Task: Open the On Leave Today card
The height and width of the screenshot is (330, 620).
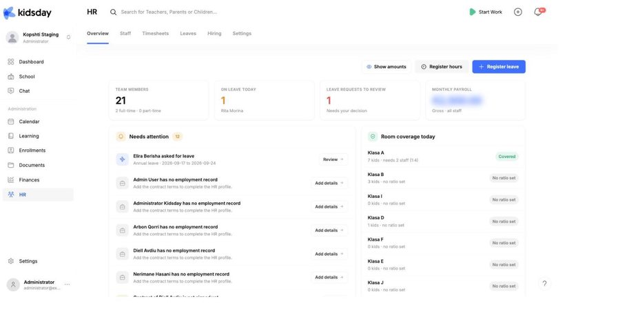Action: pyautogui.click(x=264, y=100)
